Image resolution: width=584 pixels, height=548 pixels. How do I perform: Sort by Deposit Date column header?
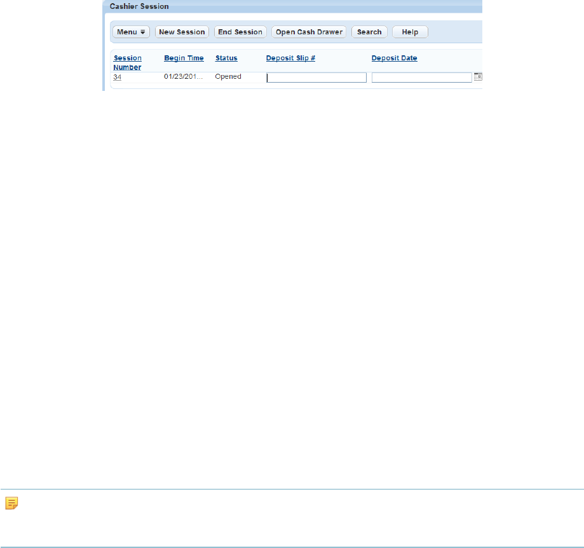395,58
